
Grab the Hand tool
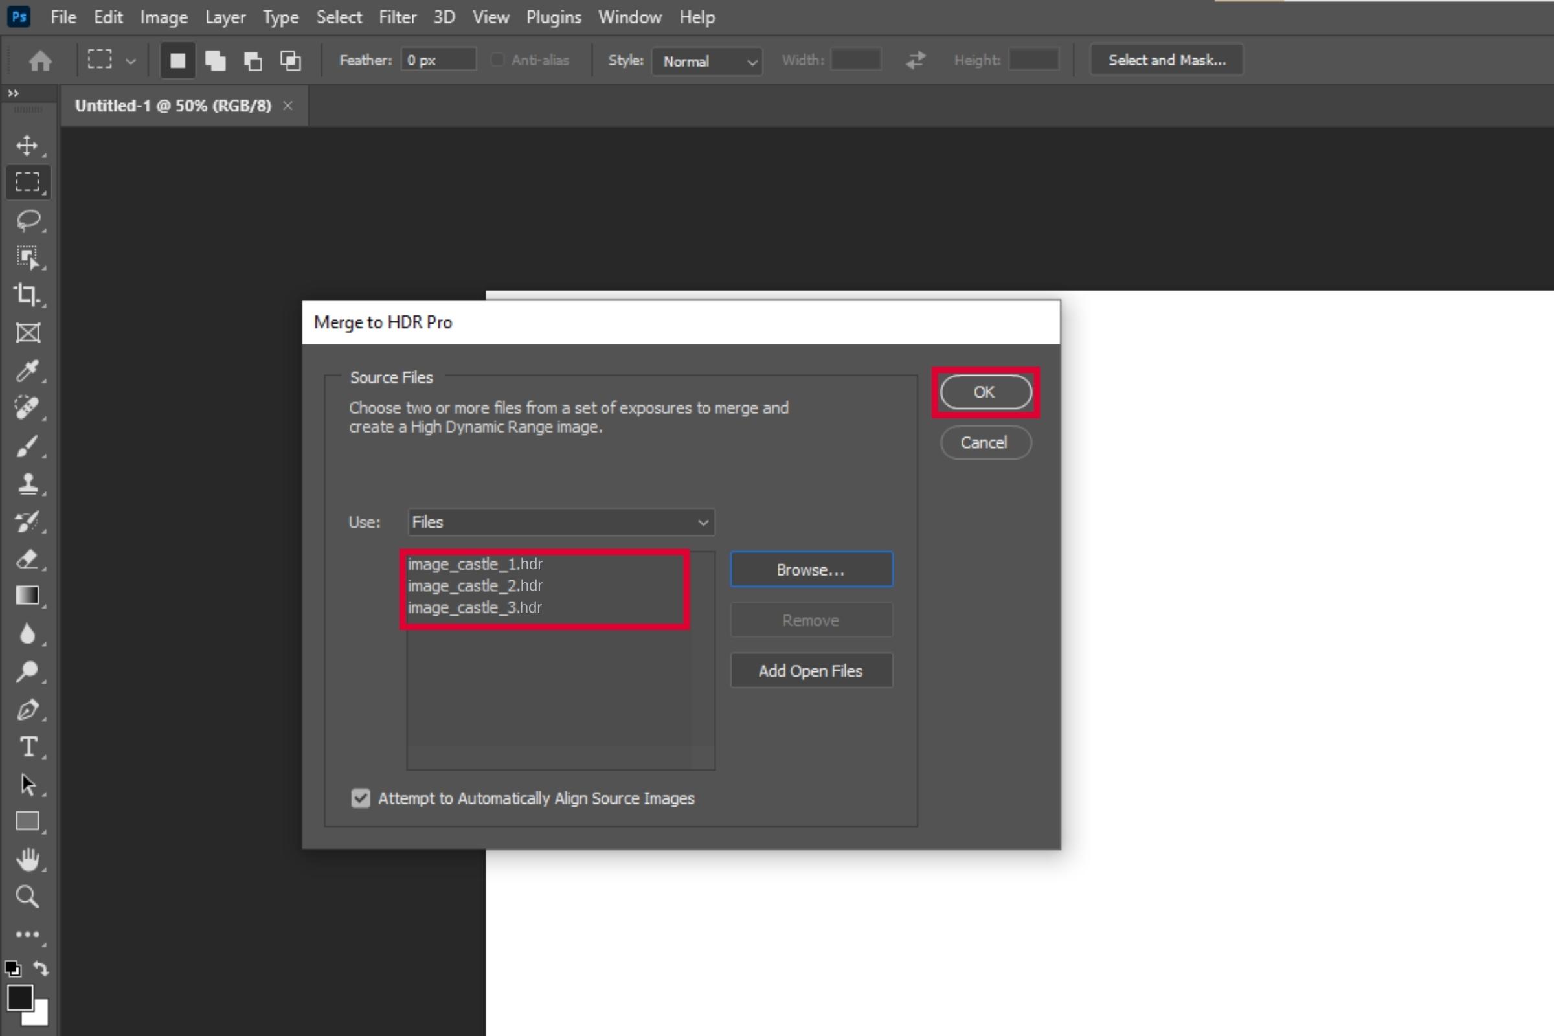[x=28, y=859]
